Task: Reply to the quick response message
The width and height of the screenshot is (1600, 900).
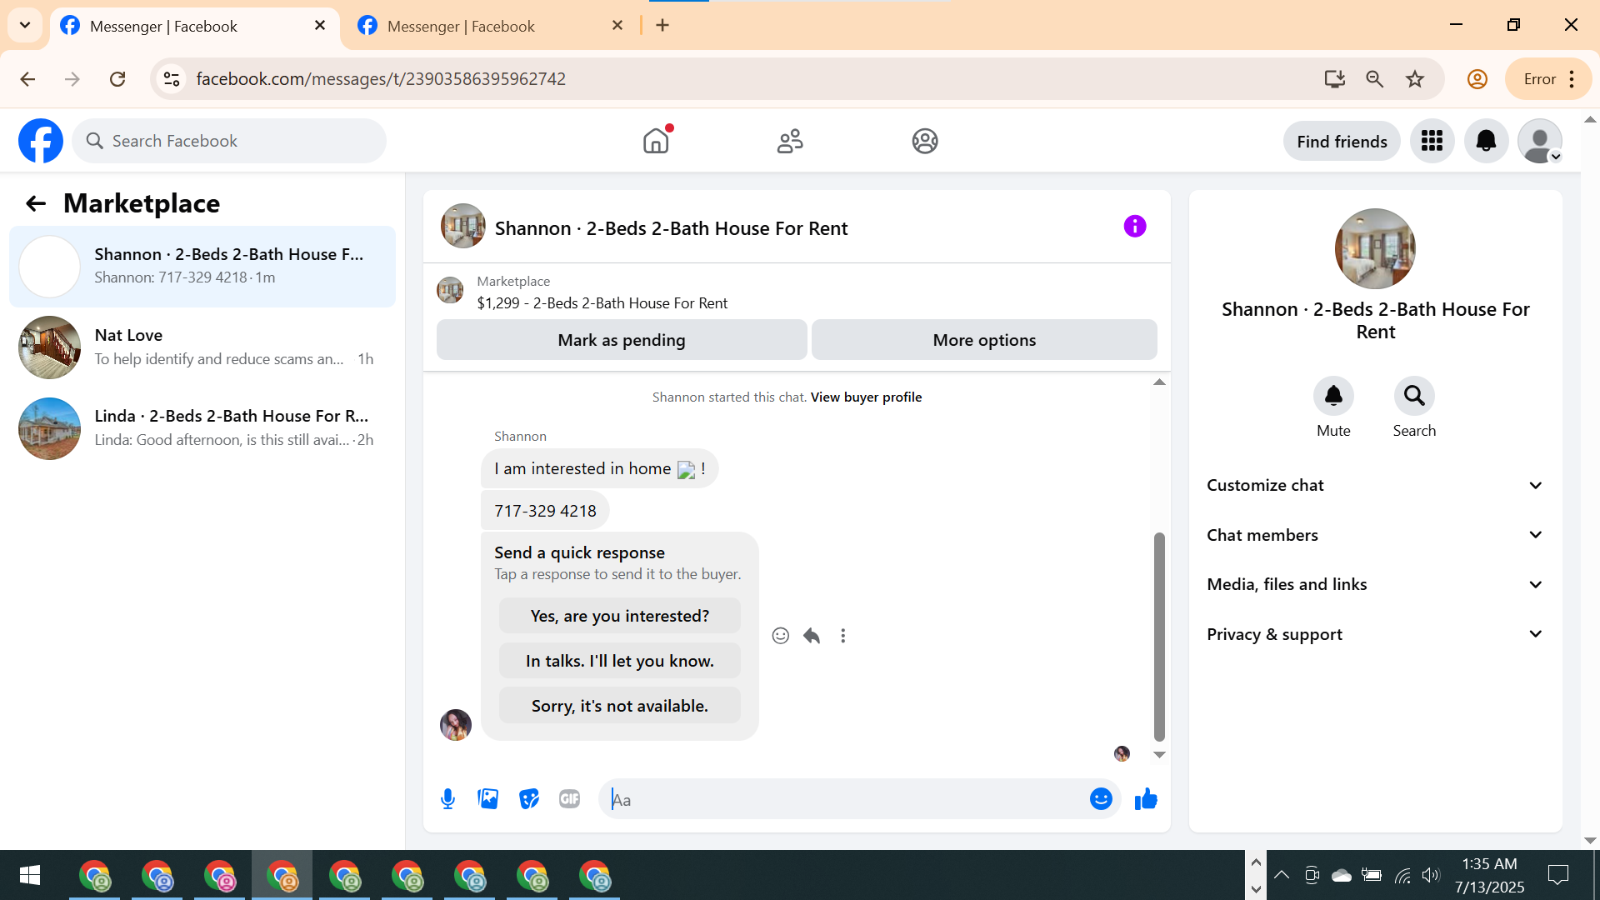Action: 812,636
